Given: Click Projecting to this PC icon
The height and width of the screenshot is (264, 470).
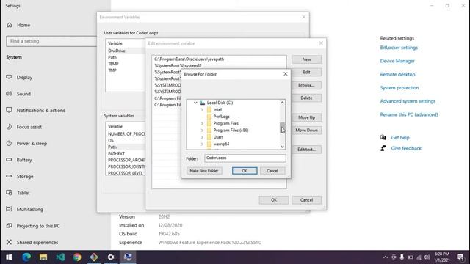Looking at the screenshot, I should point(9,225).
